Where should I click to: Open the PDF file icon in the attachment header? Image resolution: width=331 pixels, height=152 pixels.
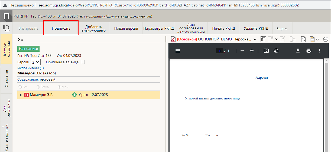[173, 39]
